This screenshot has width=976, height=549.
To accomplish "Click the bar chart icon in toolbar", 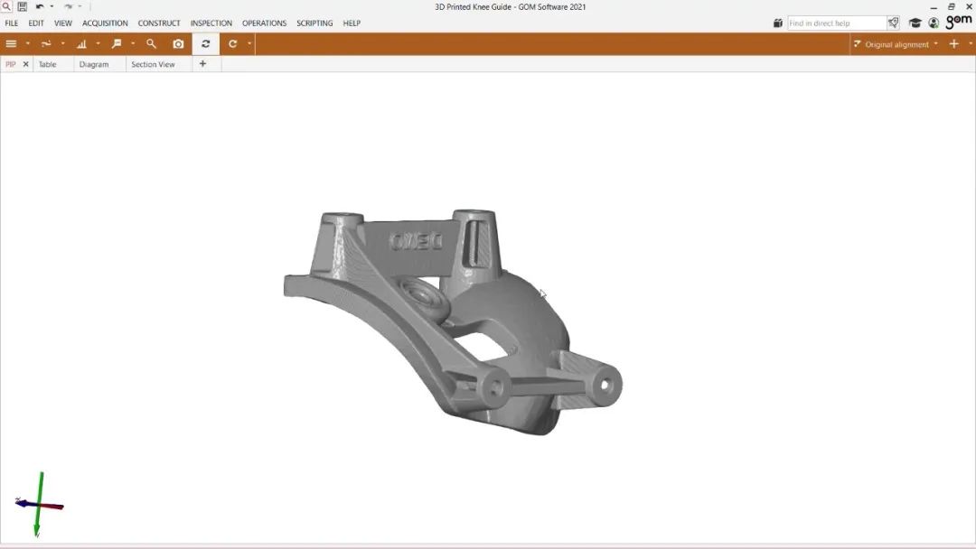I will point(81,43).
